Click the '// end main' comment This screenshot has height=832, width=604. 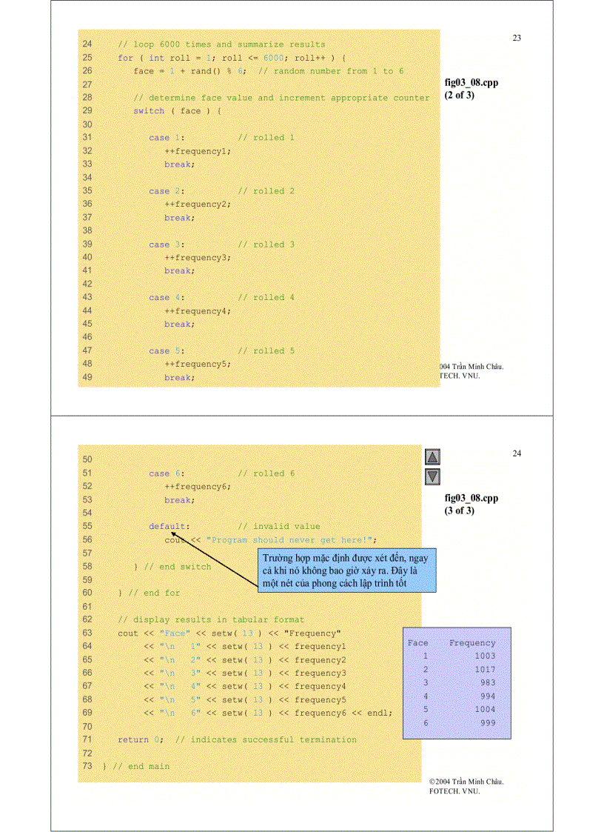click(141, 766)
